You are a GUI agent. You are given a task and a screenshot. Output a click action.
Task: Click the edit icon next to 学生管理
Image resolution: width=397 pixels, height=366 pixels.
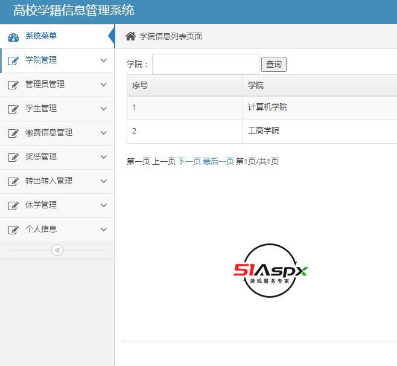tap(13, 109)
